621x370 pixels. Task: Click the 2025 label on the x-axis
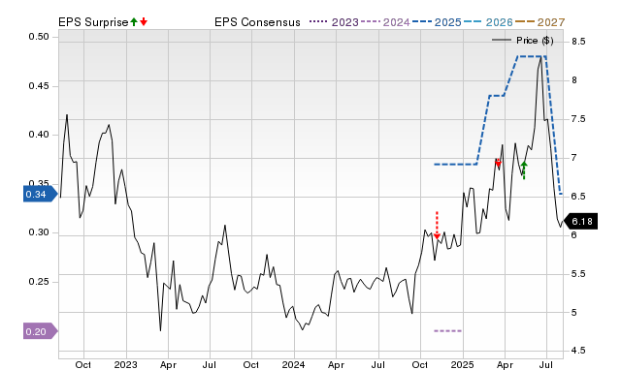(x=462, y=364)
